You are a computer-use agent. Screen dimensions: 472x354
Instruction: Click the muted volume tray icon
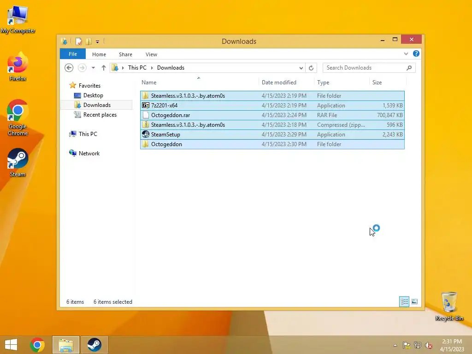click(428, 345)
